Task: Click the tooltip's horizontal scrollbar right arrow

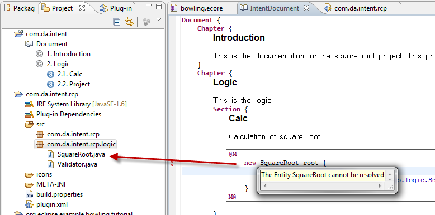Action: tap(380, 186)
